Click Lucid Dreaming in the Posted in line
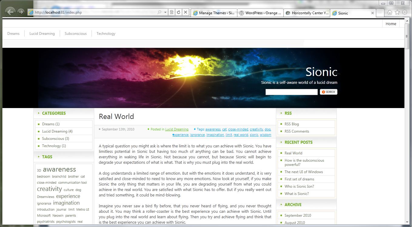The width and height of the screenshot is (412, 227). point(177,129)
